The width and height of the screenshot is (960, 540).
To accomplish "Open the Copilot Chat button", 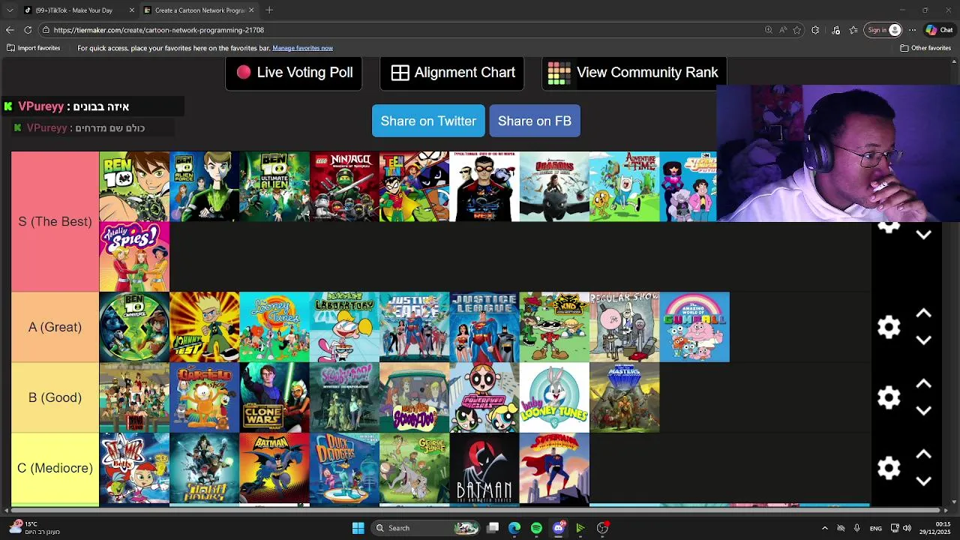I will point(939,30).
